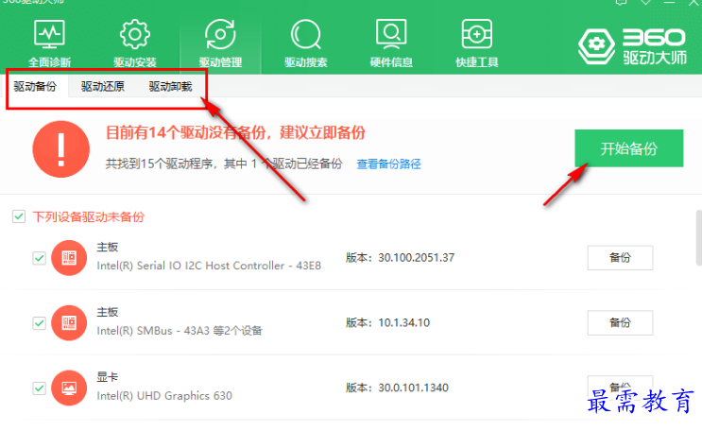Click the UHD Graphics 630 display card icon
The height and width of the screenshot is (431, 702).
point(69,388)
